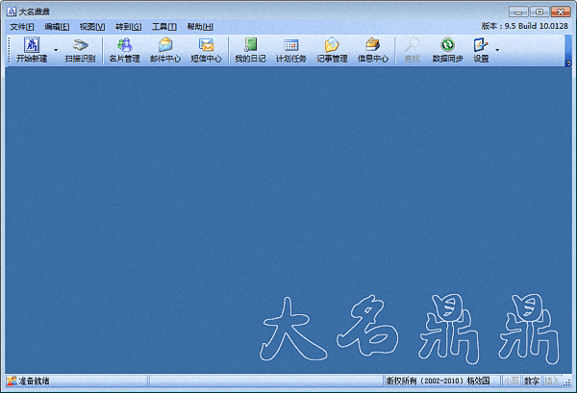Expand toolbar overflow chevron at far right
Image resolution: width=577 pixels, height=393 pixels.
567,60
